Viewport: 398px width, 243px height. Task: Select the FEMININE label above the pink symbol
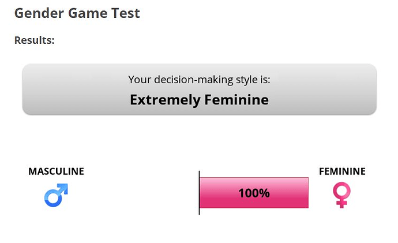[x=342, y=171]
